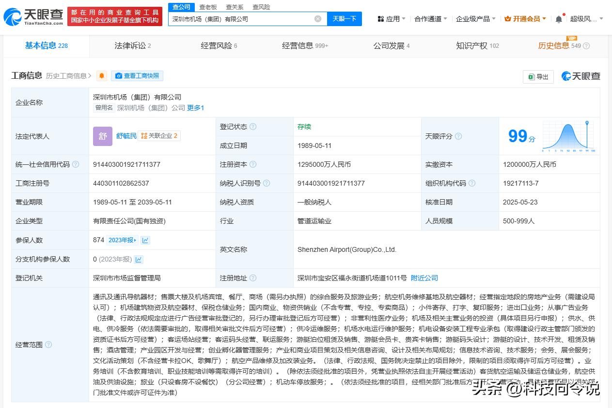Click the purple 舒 avatar of legal representative
The height and width of the screenshot is (408, 612).
(x=103, y=136)
